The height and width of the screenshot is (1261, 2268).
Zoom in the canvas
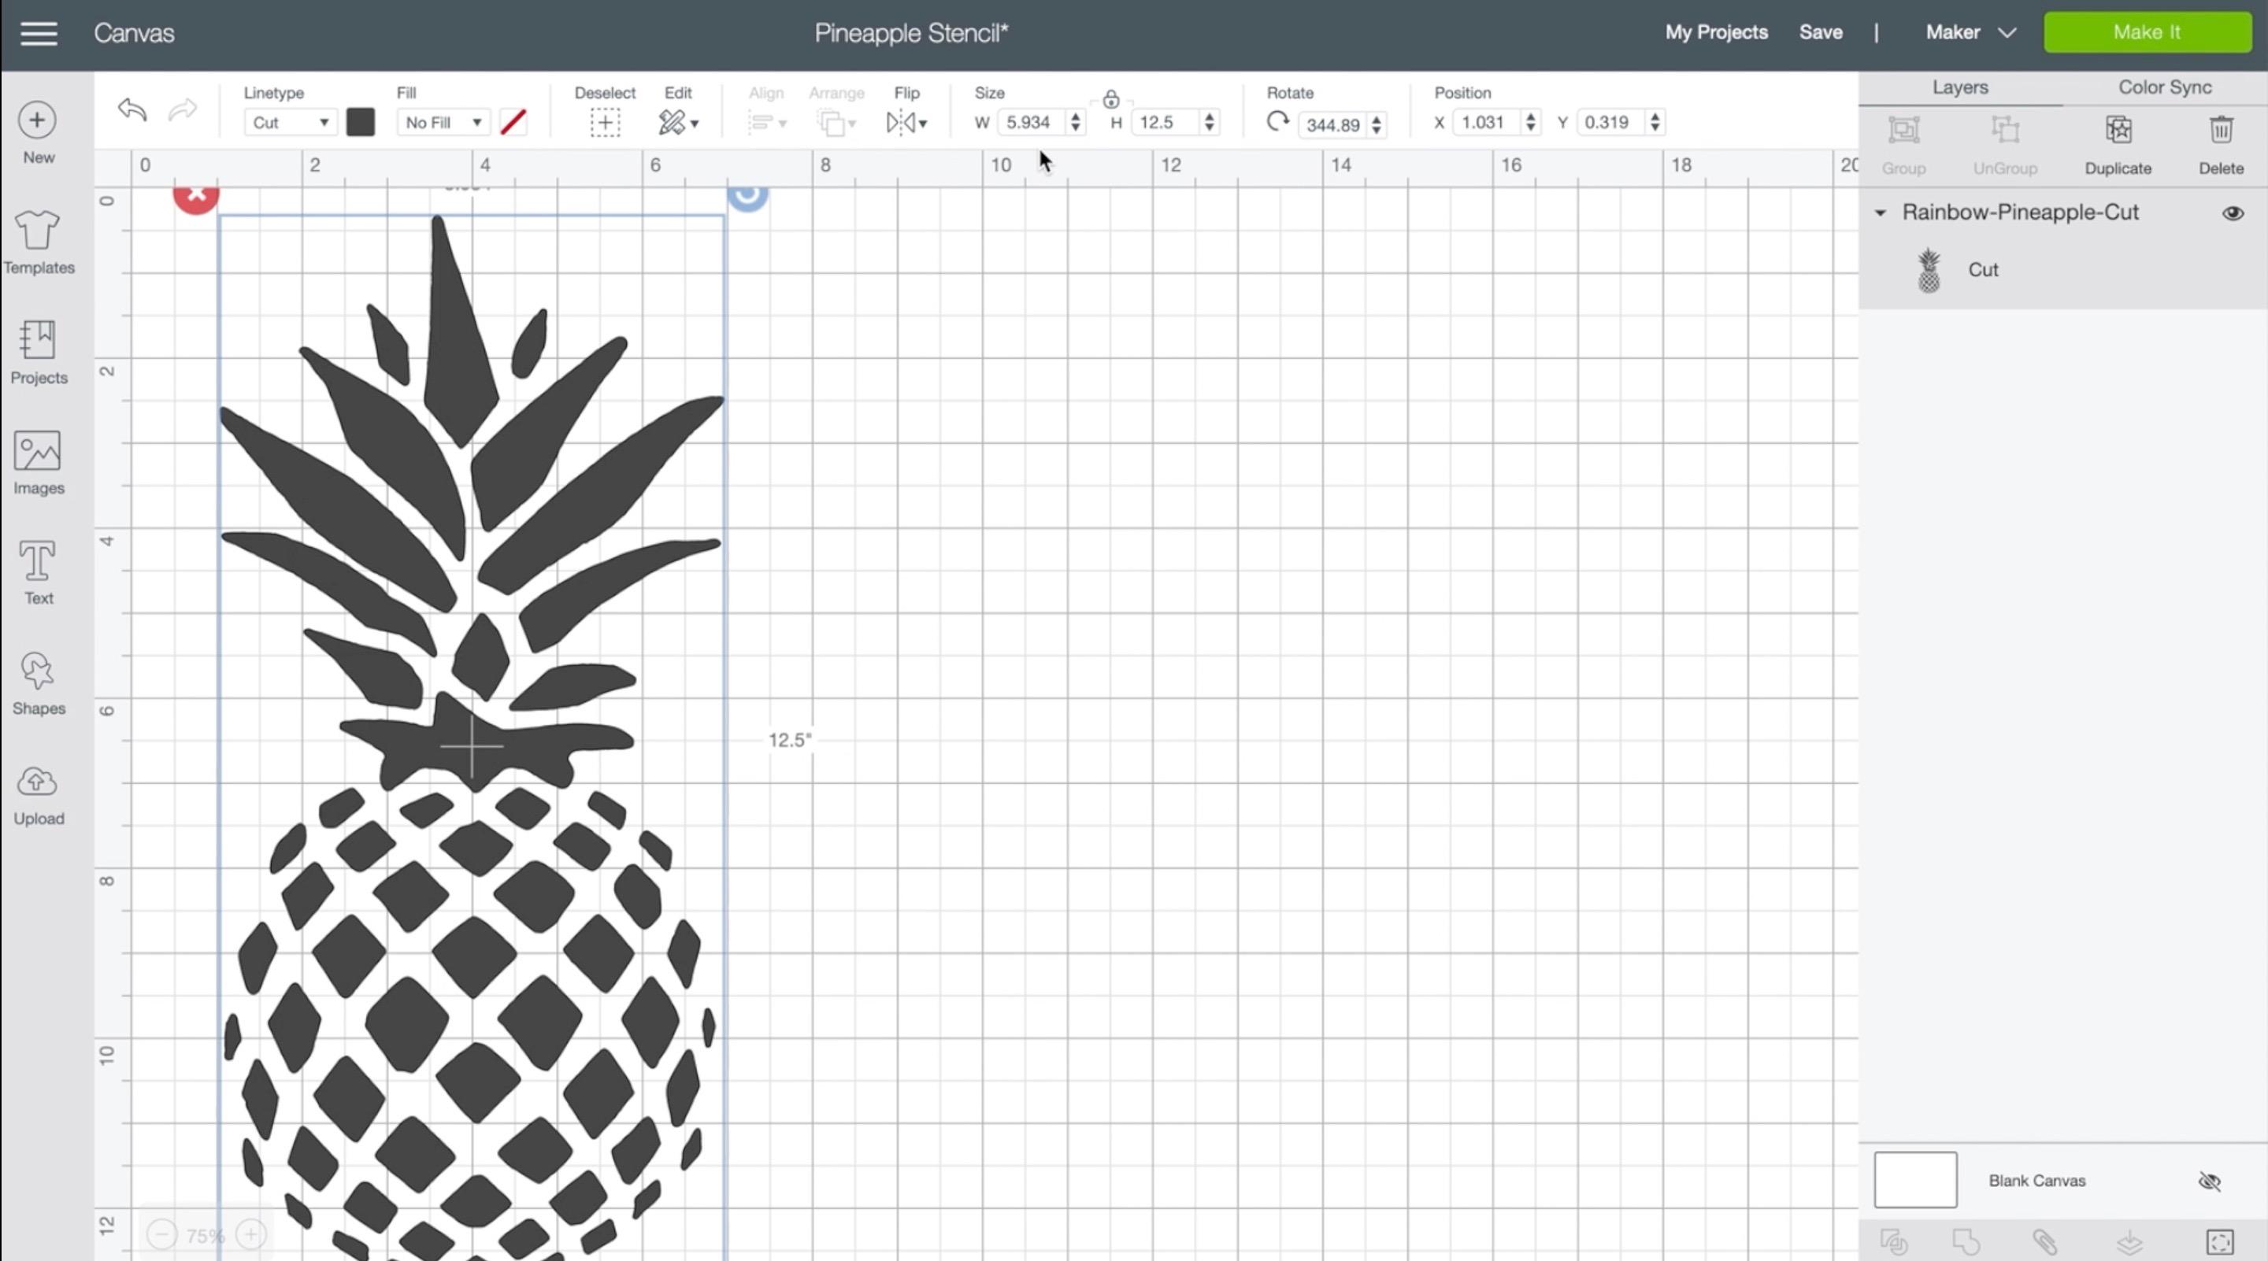tap(251, 1234)
